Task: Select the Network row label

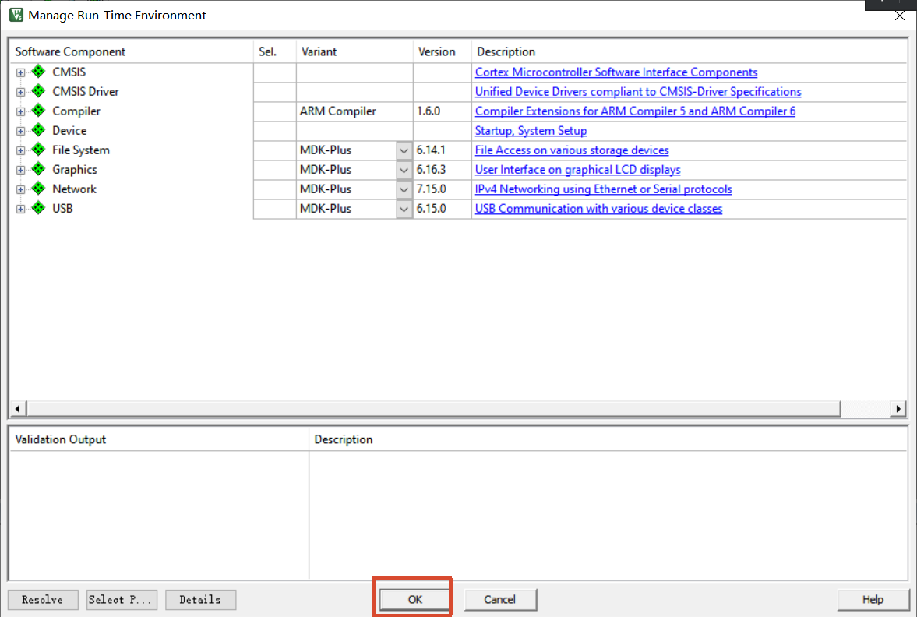Action: click(74, 189)
